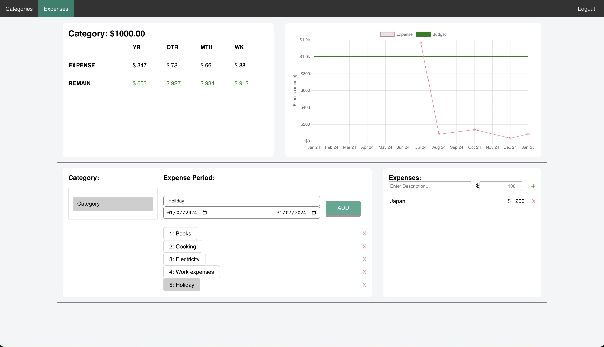Click the QTR column header

pos(172,47)
